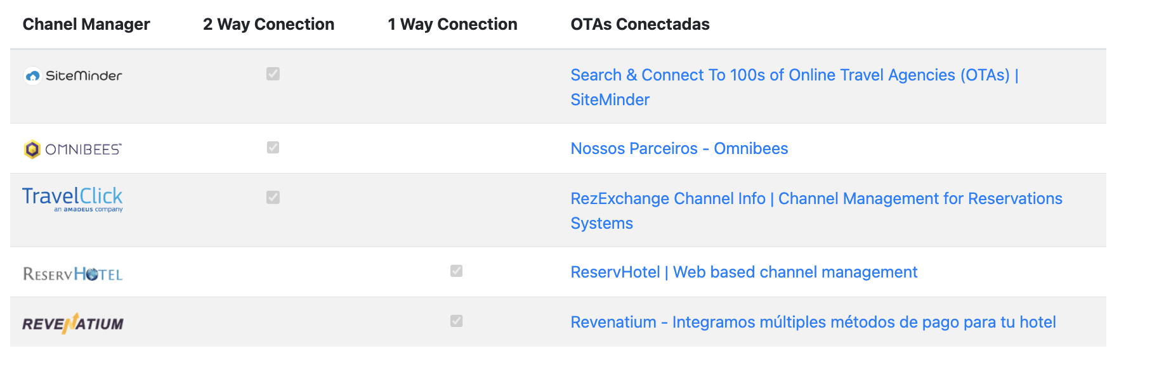Click the Chanel Manager column header

coord(86,24)
